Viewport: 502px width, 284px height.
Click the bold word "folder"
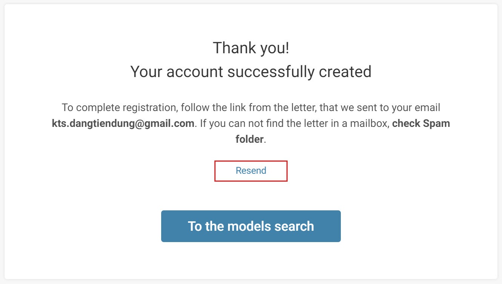(x=249, y=139)
